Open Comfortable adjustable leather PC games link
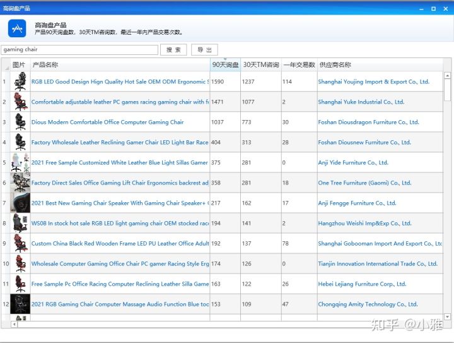Screen dimensions: 454x343 point(120,102)
